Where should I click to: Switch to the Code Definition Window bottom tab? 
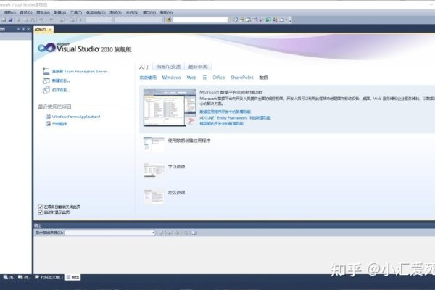pos(49,277)
